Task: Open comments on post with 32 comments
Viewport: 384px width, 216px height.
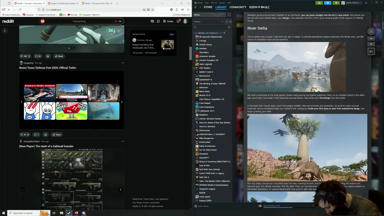Action: [38, 56]
